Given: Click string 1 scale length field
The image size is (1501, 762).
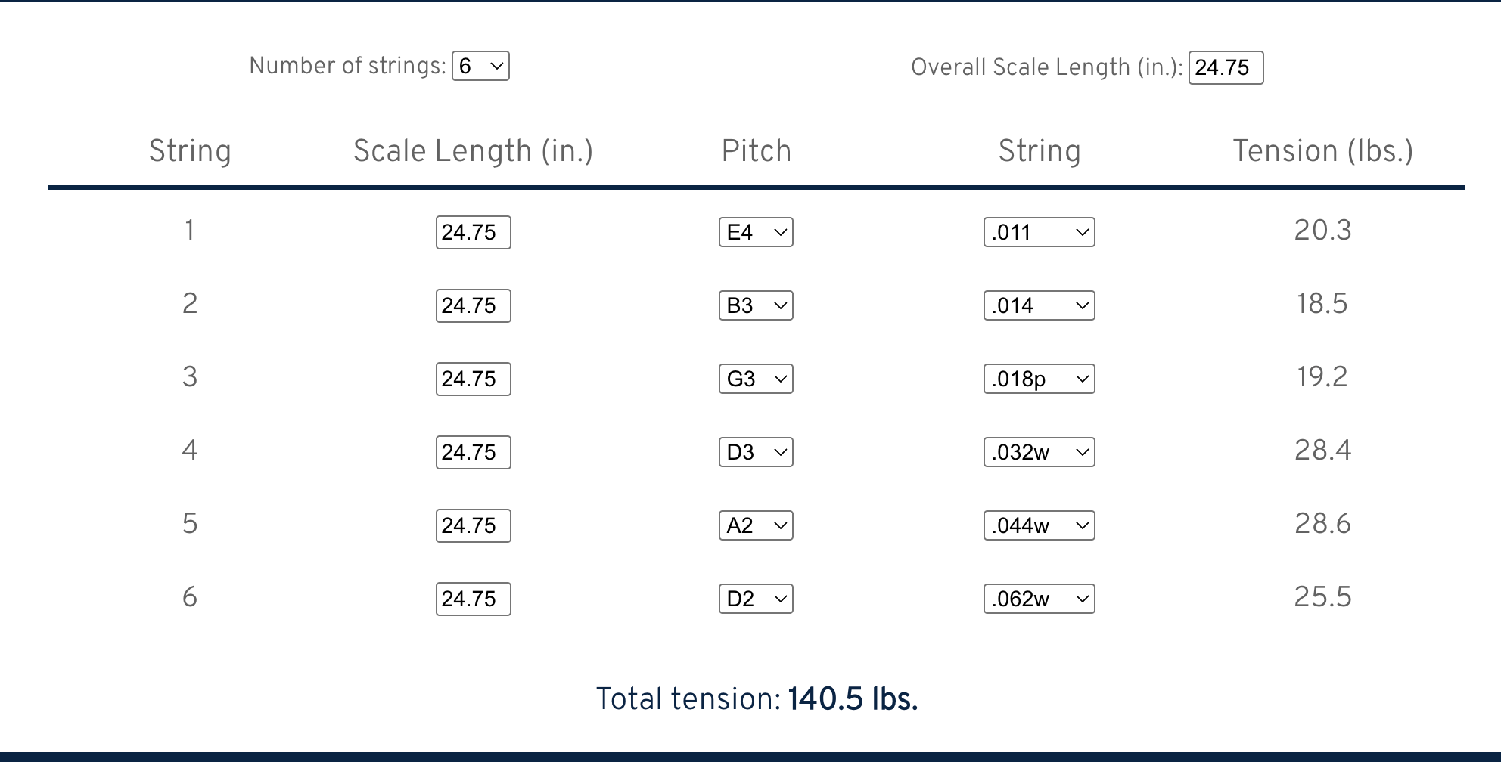Looking at the screenshot, I should 473,232.
